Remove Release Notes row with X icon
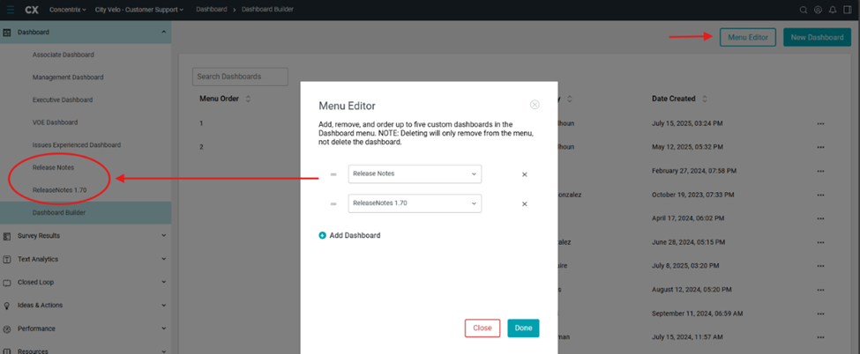Screen dimensions: 860x354 (x=525, y=174)
